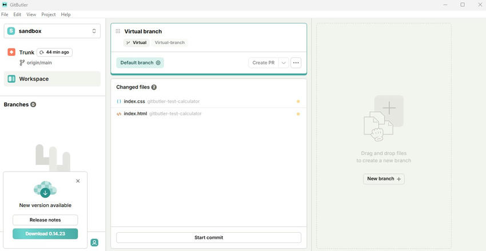Viewport: 486px width, 251px height.
Task: Expand the Create PR dropdown arrow
Action: [x=284, y=63]
